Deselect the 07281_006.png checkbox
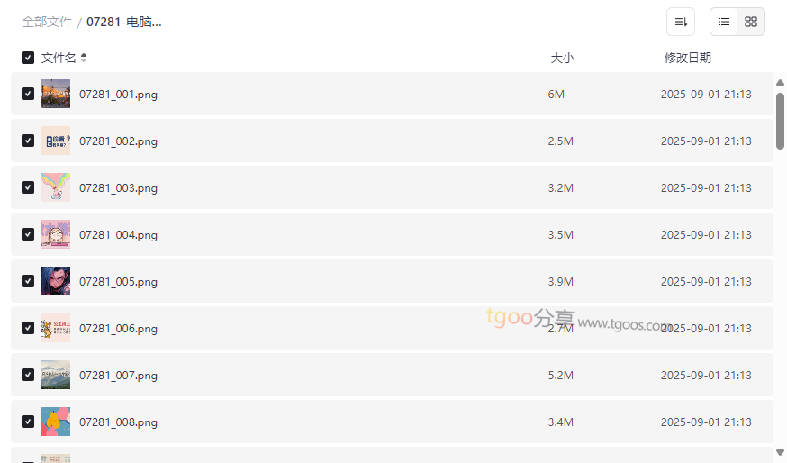The width and height of the screenshot is (787, 463). click(x=28, y=328)
